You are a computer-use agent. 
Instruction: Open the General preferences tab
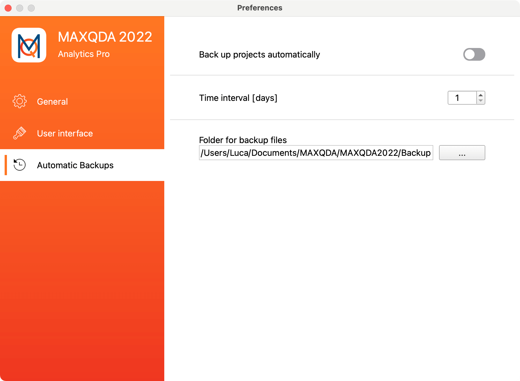coord(82,101)
